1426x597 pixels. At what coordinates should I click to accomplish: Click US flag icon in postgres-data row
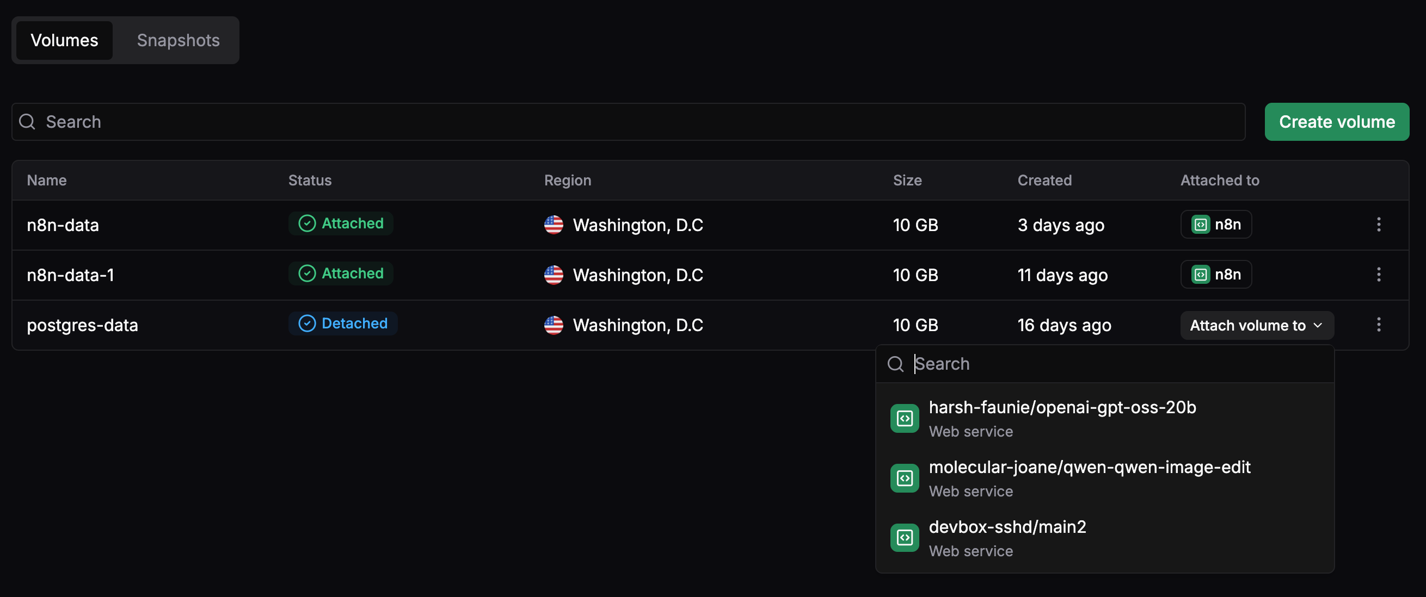click(x=554, y=325)
